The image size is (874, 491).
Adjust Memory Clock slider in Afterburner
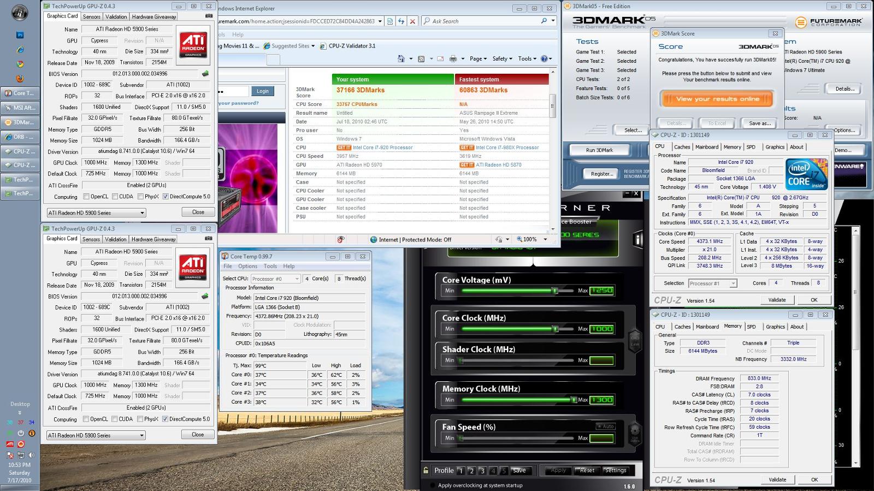pos(574,400)
